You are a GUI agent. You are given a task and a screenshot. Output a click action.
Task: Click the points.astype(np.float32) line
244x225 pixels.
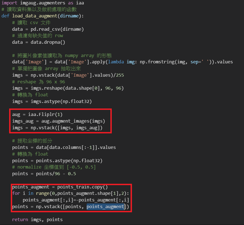[x=57, y=161]
